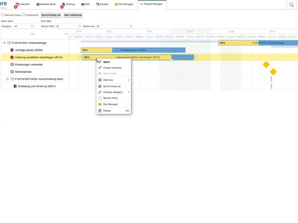
Task: Click the Start date field
Action: click(x=26, y=21)
